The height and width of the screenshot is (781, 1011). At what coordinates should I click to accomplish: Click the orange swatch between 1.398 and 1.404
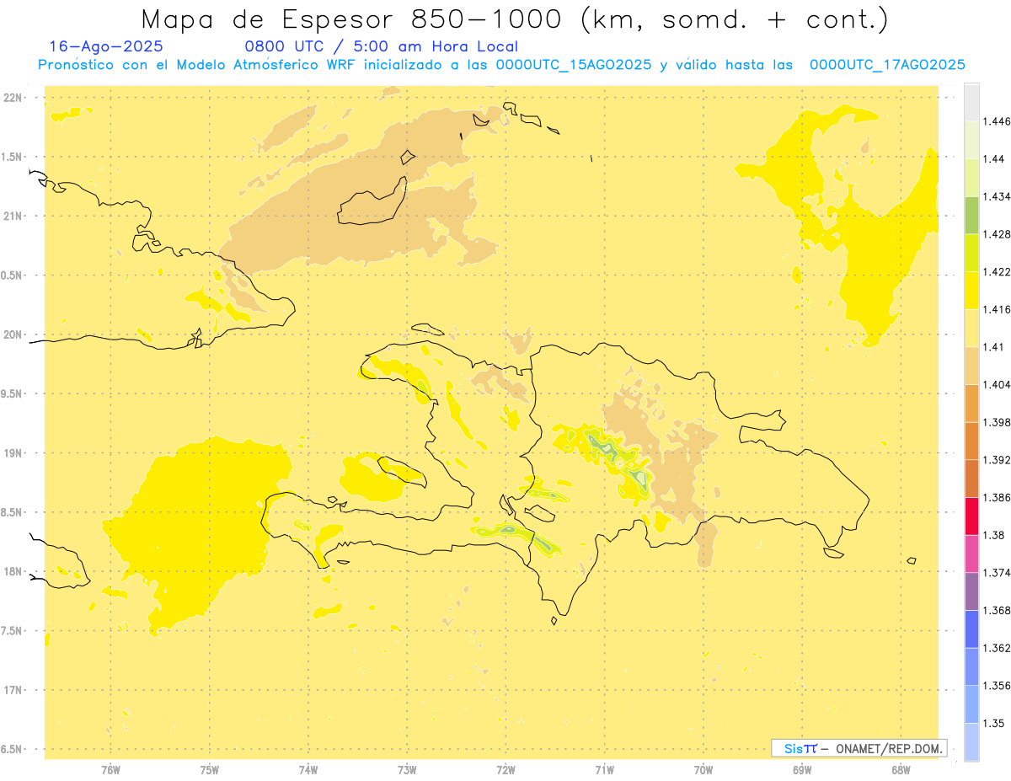[x=971, y=404]
